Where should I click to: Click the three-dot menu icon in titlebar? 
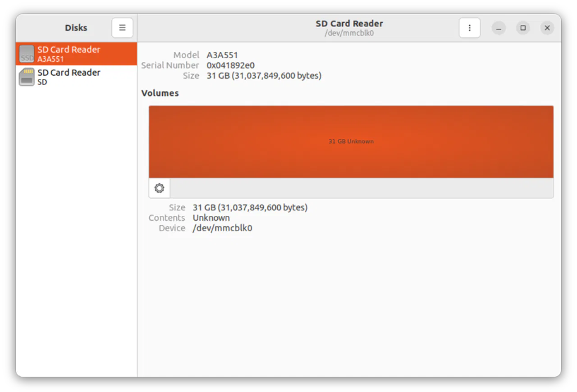pos(469,27)
